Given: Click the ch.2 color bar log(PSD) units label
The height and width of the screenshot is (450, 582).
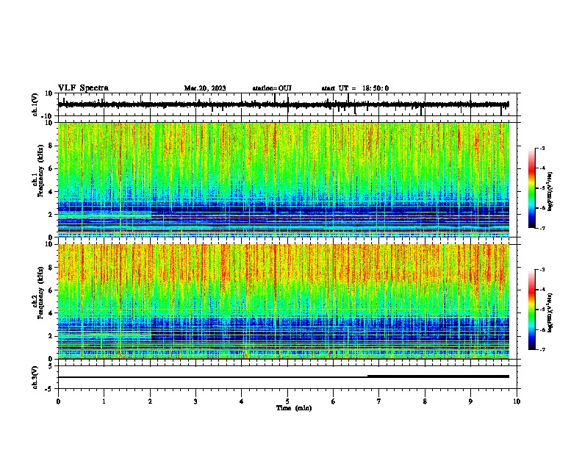Looking at the screenshot, I should tap(550, 313).
